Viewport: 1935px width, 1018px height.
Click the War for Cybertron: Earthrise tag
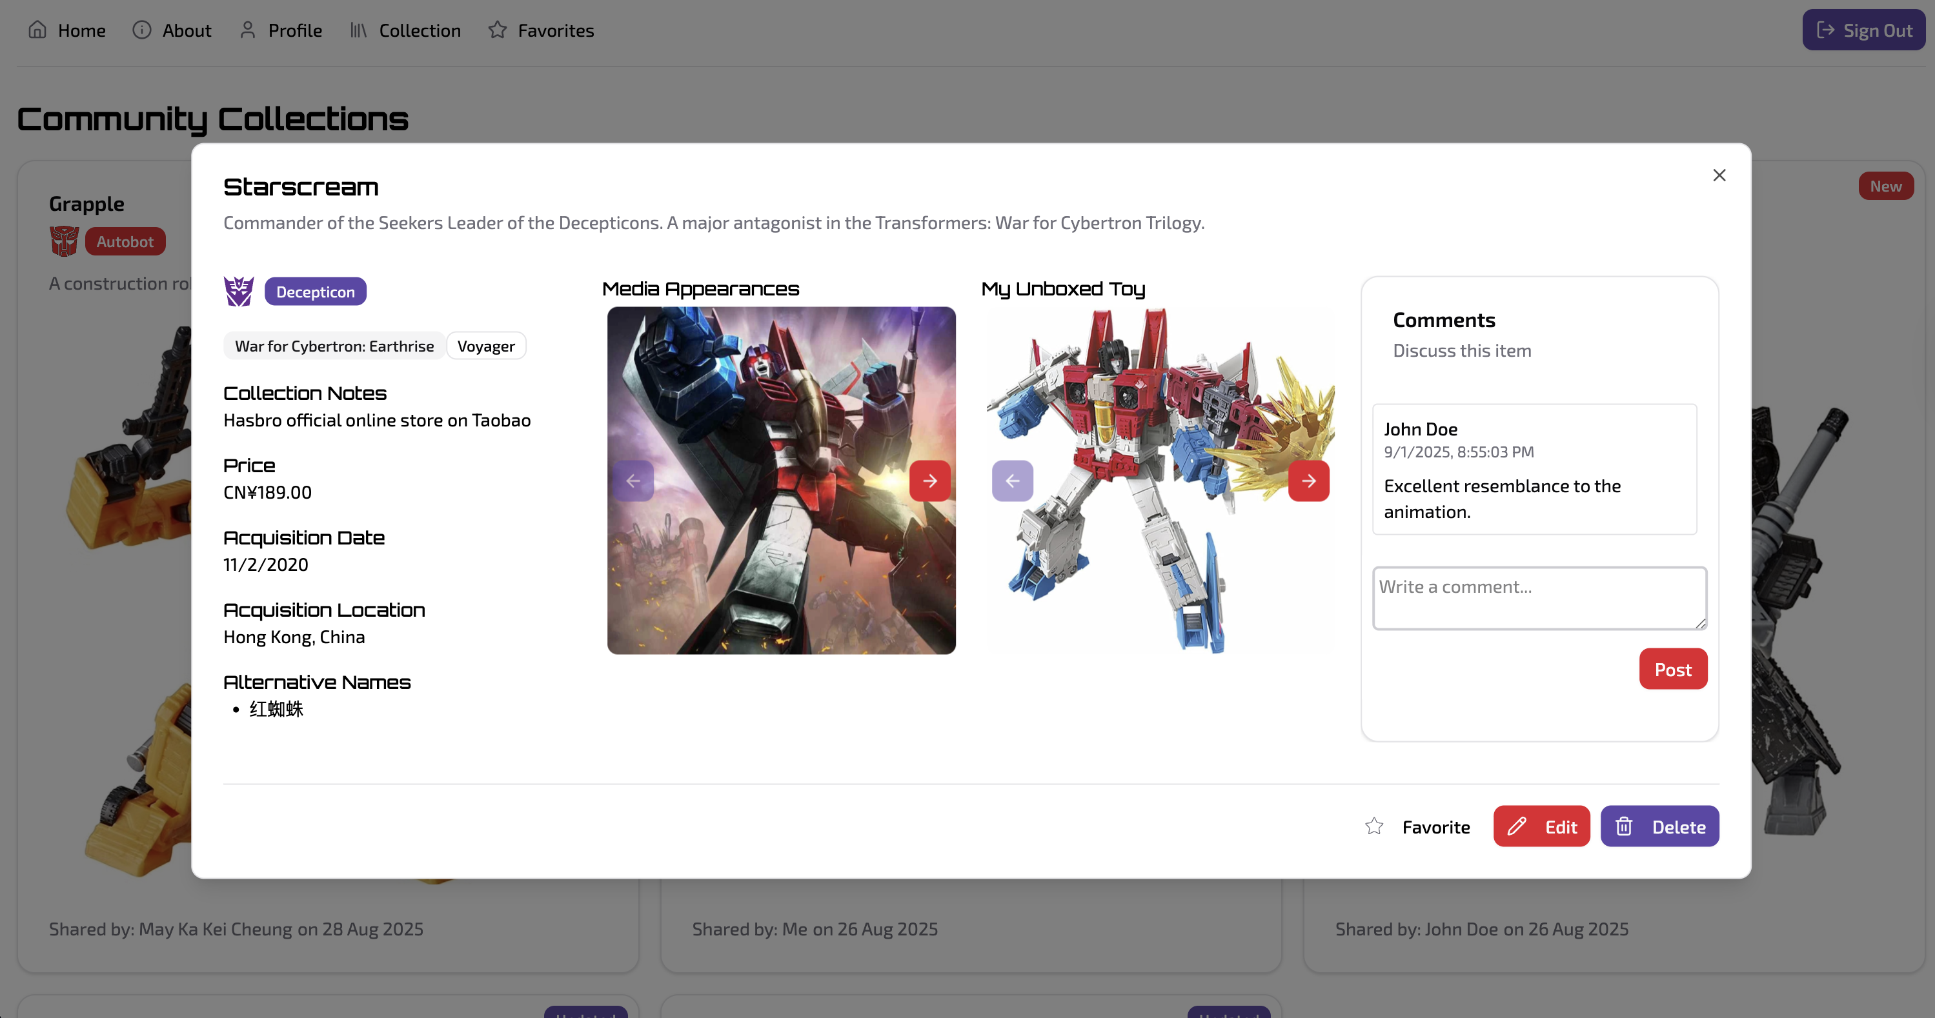tap(334, 345)
